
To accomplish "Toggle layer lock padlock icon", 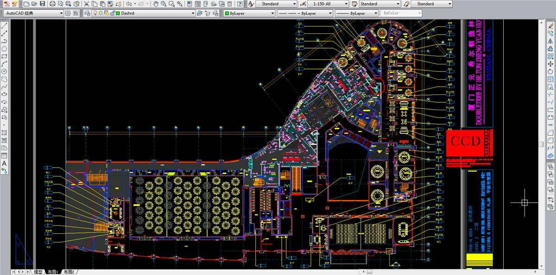I will point(112,13).
